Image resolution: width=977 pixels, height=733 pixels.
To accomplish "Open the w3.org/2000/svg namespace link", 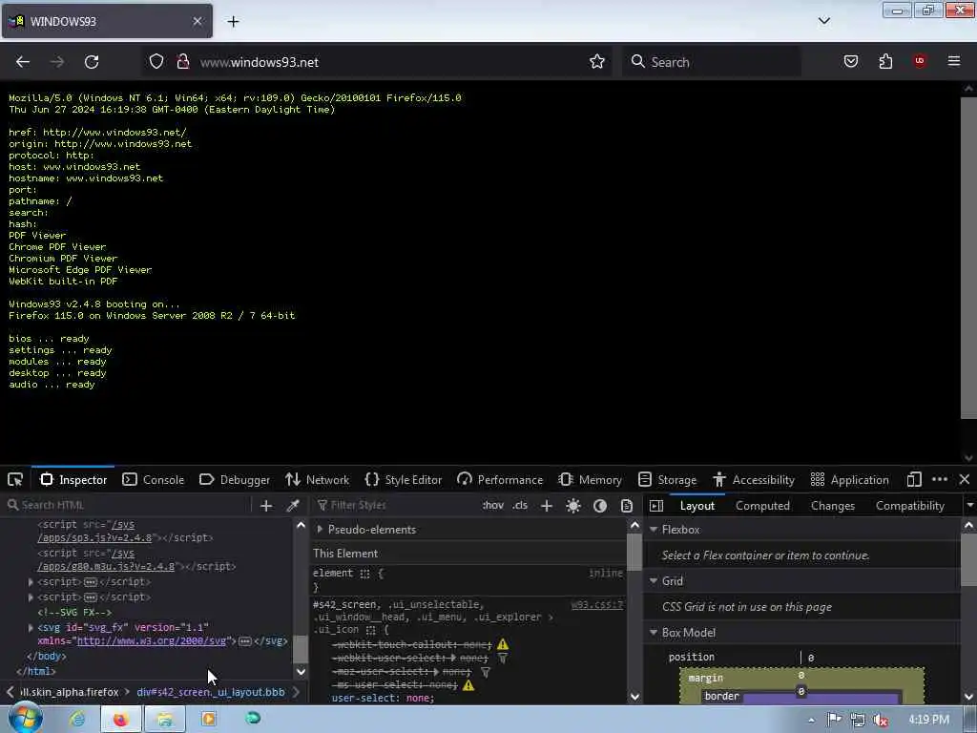I will (152, 640).
